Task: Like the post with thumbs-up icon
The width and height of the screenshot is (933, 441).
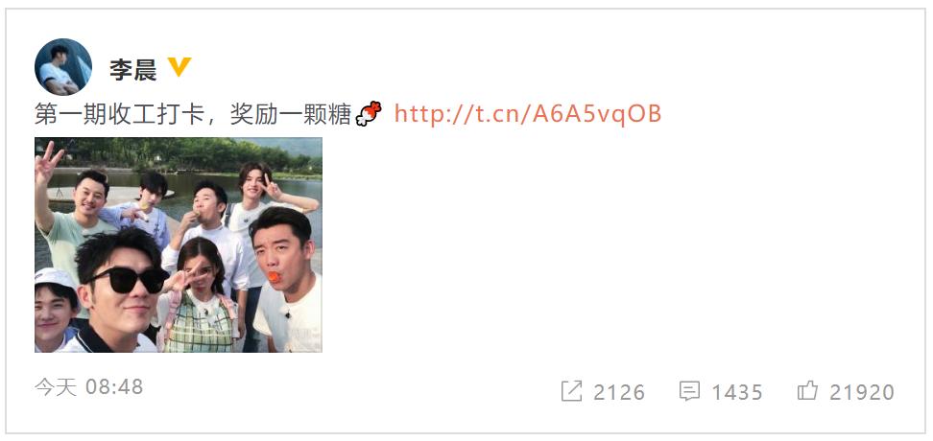Action: 807,390
